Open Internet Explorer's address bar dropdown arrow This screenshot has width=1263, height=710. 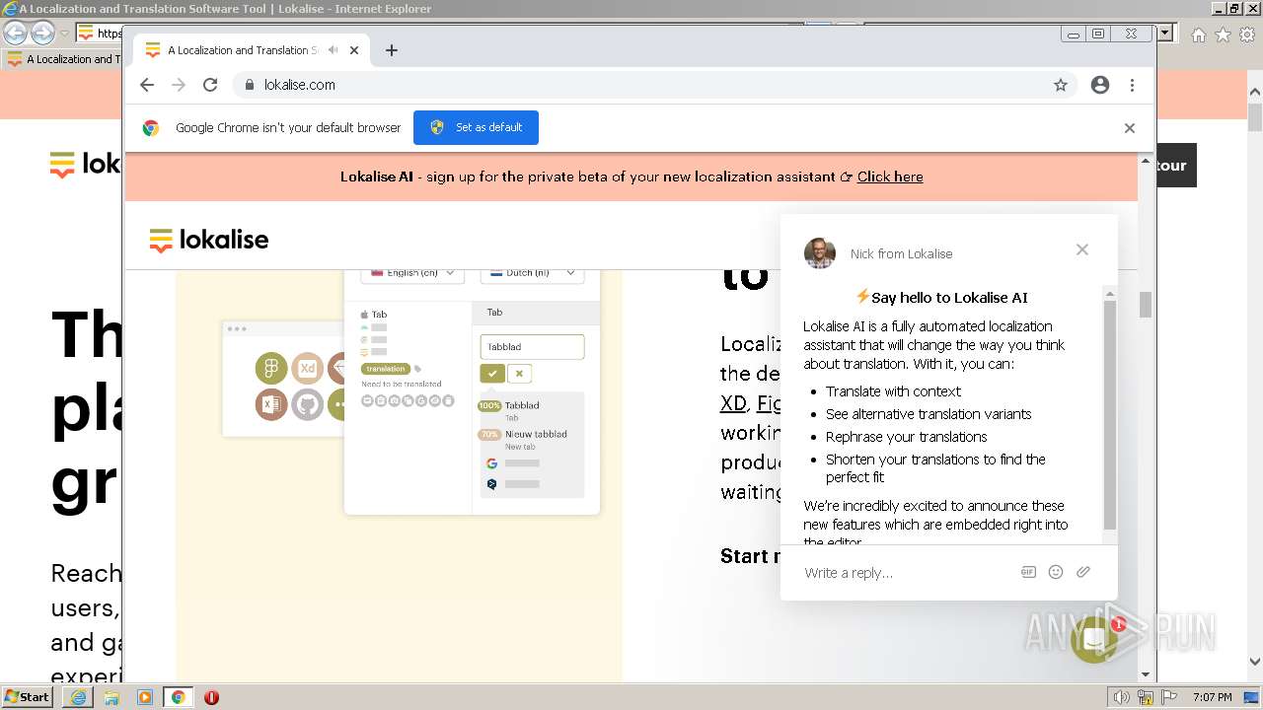click(1165, 33)
